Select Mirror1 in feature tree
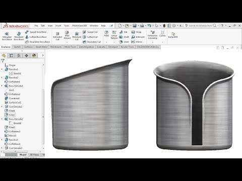This screenshot has height=181, width=242. pos(11,136)
